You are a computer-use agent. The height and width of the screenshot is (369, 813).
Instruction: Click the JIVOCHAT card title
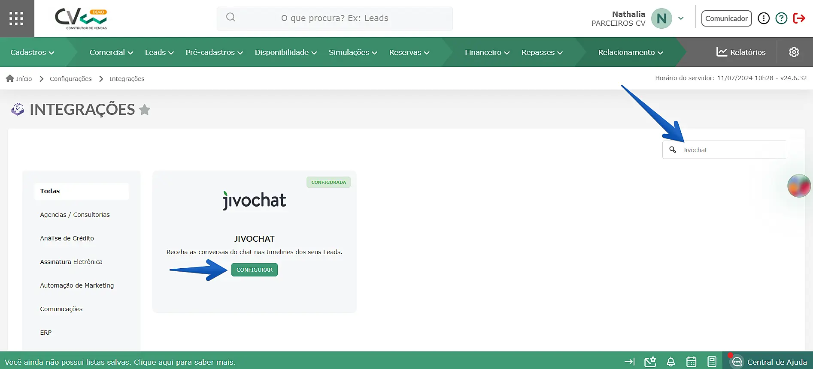click(255, 239)
